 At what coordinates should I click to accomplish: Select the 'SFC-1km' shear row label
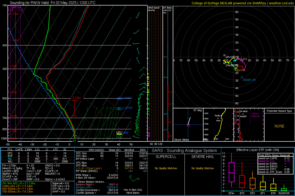pyautogui.click(x=81, y=153)
